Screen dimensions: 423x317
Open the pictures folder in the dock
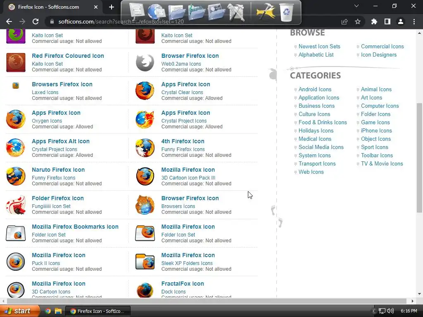tap(216, 12)
